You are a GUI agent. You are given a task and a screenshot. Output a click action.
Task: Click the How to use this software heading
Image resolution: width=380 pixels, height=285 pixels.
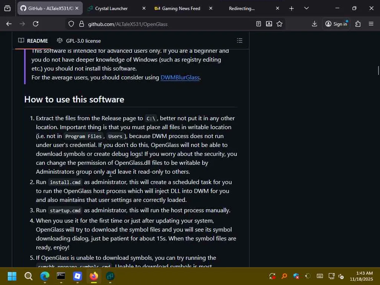pyautogui.click(x=74, y=99)
